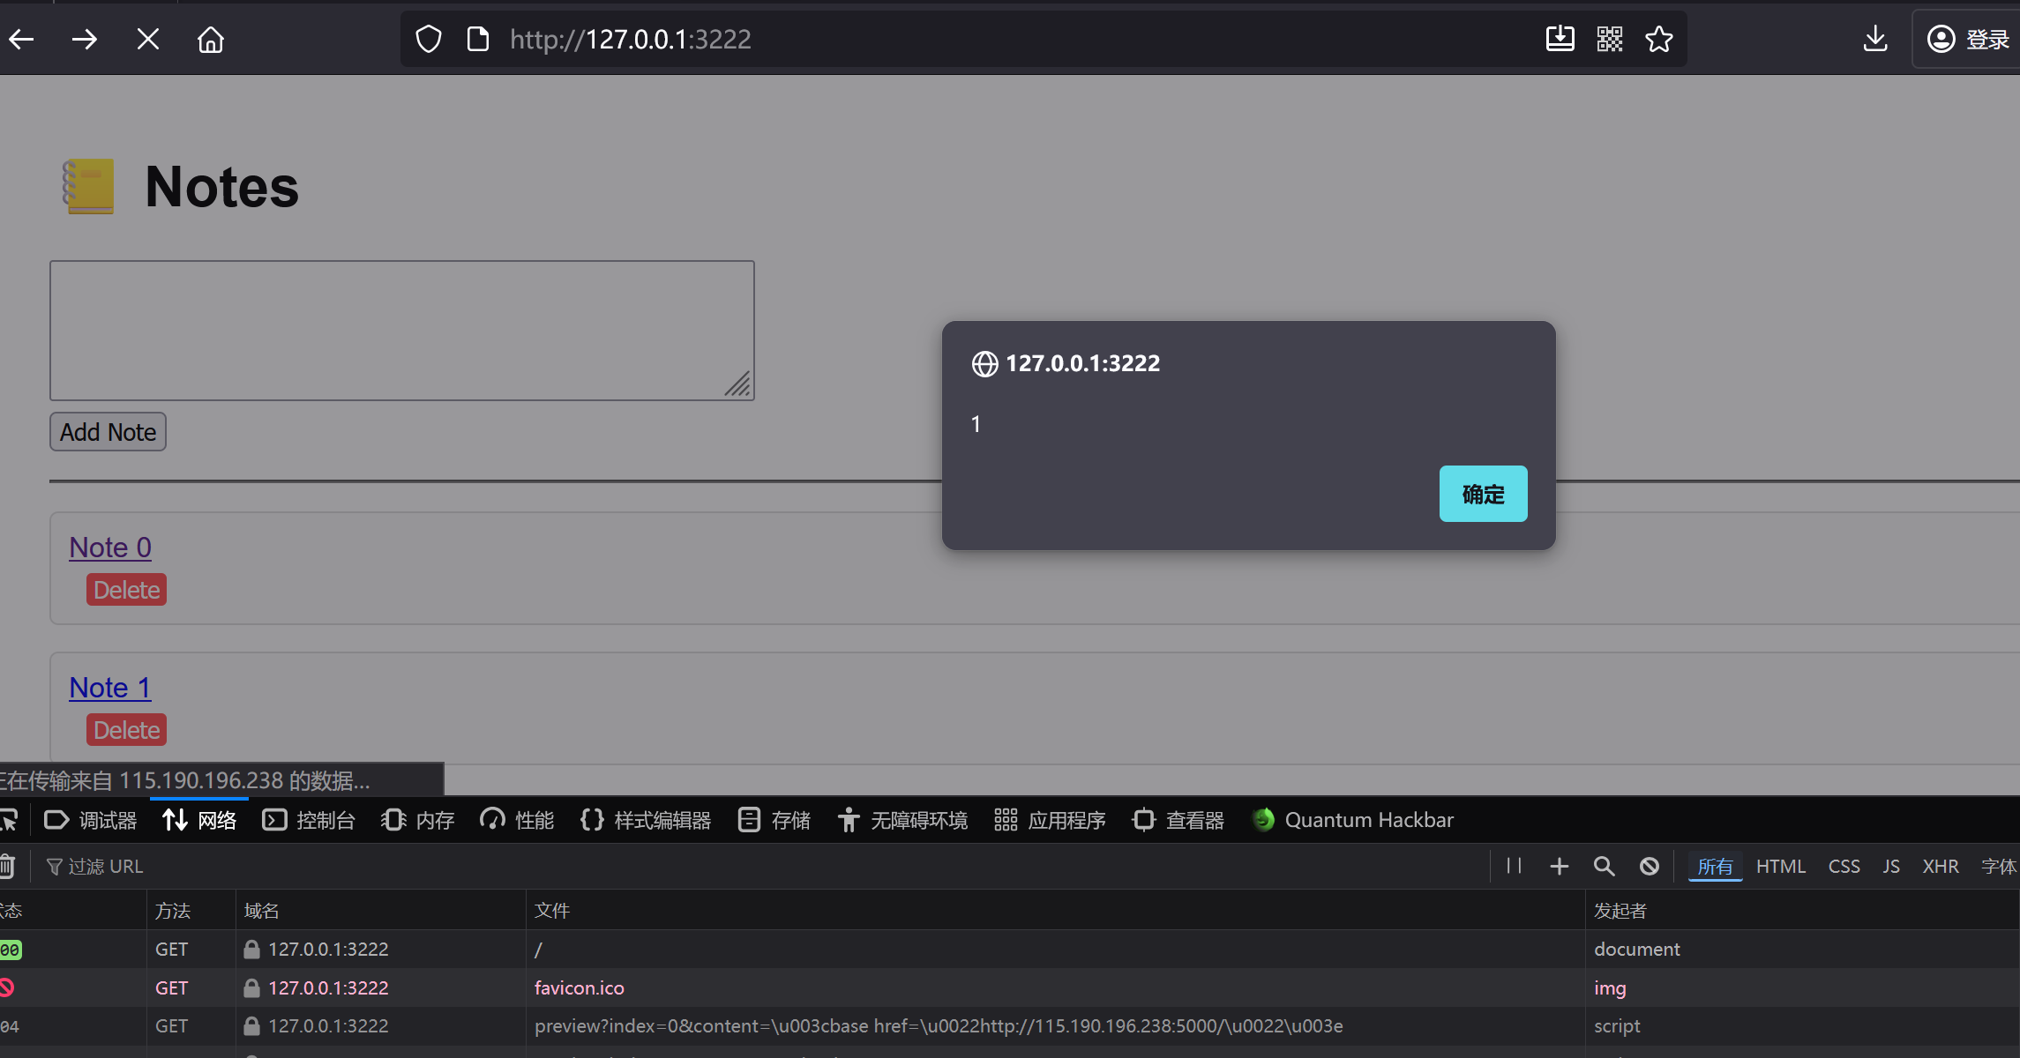Viewport: 2020px width, 1058px height.
Task: Open the downloads panel icon
Action: click(x=1874, y=39)
